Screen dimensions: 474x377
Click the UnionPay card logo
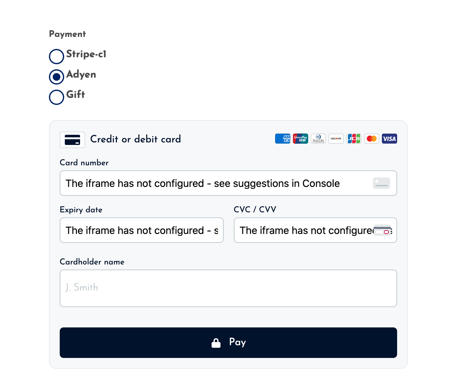tap(301, 139)
